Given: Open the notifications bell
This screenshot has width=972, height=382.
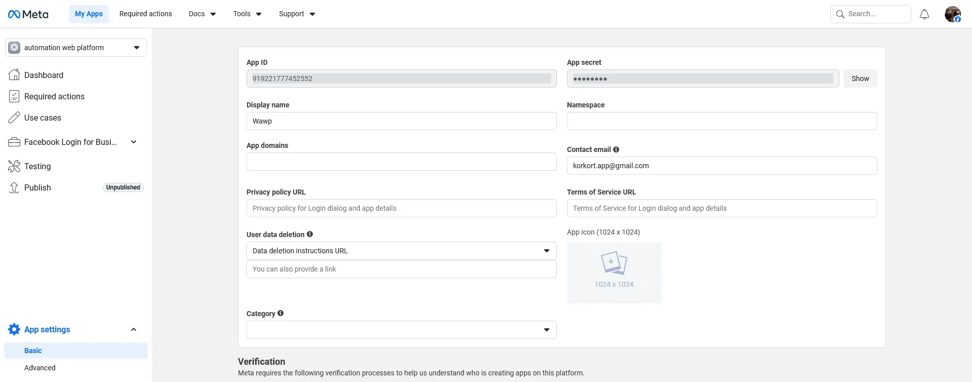Looking at the screenshot, I should pos(924,14).
